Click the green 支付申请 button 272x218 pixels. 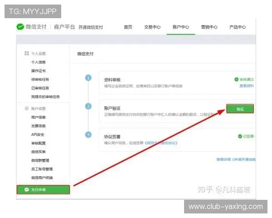pos(43,190)
